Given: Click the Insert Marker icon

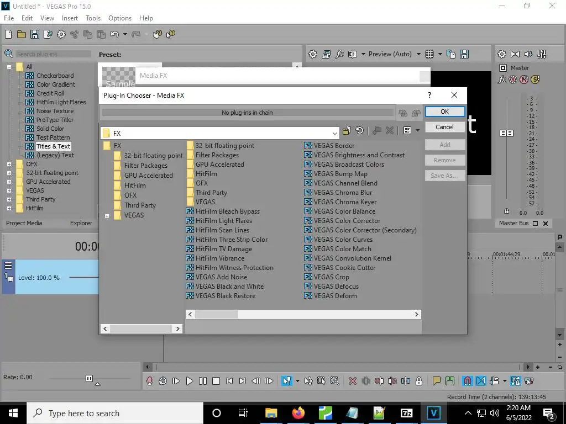Looking at the screenshot, I should tap(437, 381).
